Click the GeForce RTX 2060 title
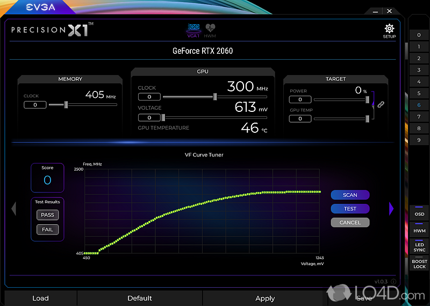The width and height of the screenshot is (430, 306). click(203, 51)
